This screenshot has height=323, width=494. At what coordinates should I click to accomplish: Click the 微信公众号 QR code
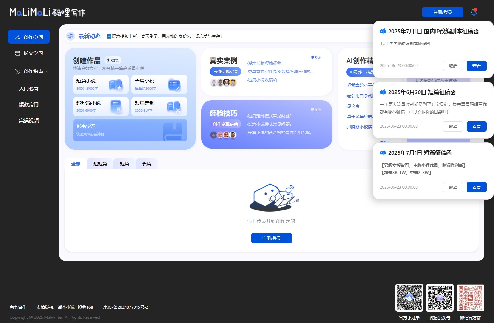pyautogui.click(x=440, y=298)
